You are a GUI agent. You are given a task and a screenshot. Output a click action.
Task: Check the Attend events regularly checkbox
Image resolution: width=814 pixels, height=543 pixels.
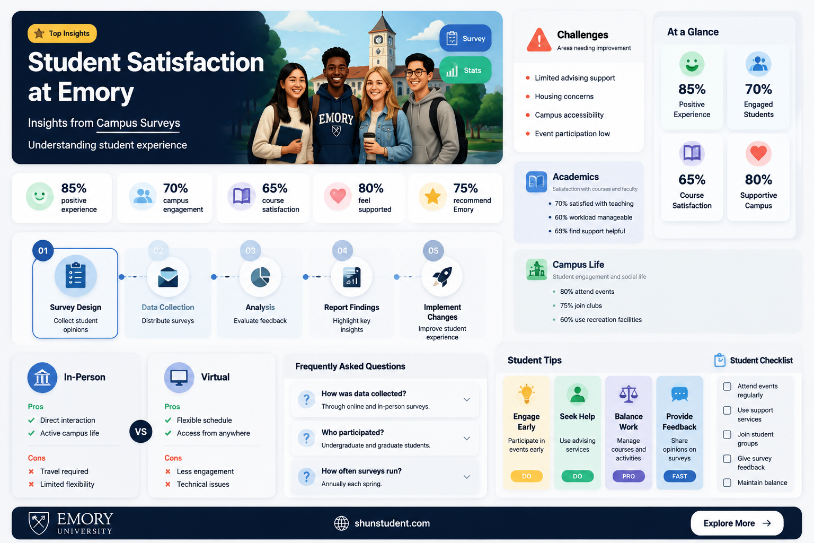pos(727,387)
